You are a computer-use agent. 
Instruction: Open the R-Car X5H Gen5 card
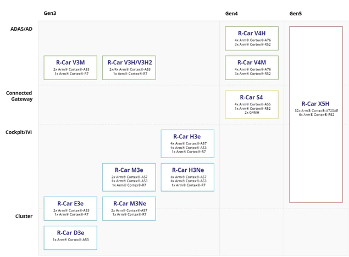[x=316, y=114]
